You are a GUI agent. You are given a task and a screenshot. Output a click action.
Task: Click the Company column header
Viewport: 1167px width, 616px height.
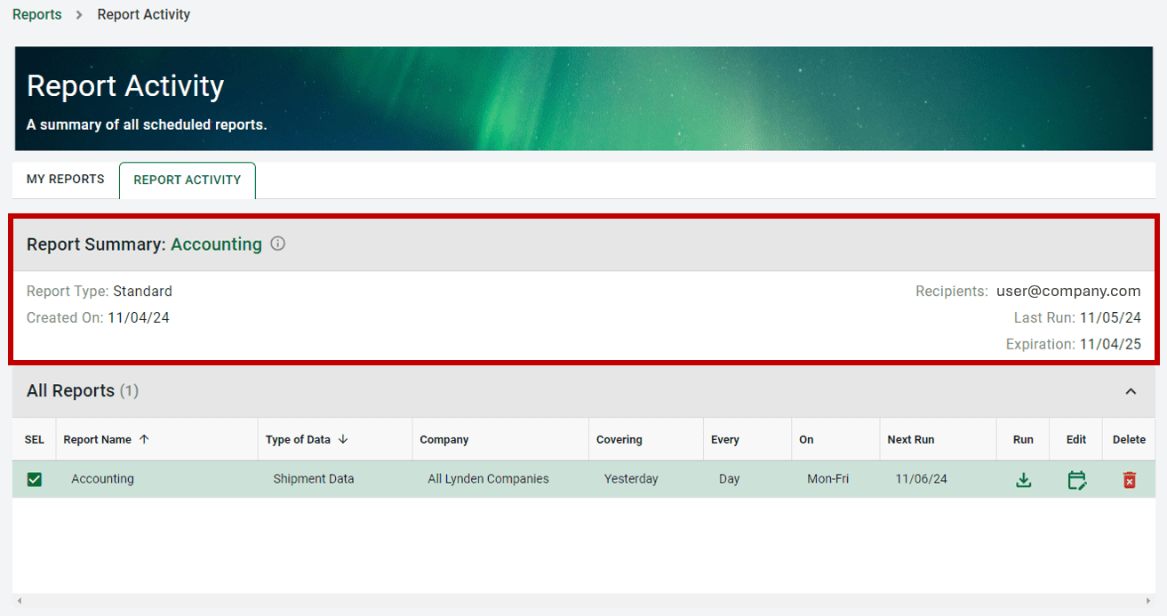pos(444,439)
